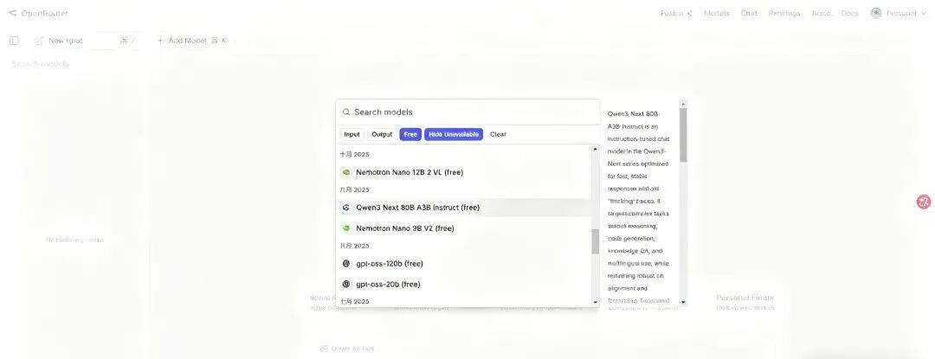935x359 pixels.
Task: Click the description panel scroll-down arrow
Action: 683,303
